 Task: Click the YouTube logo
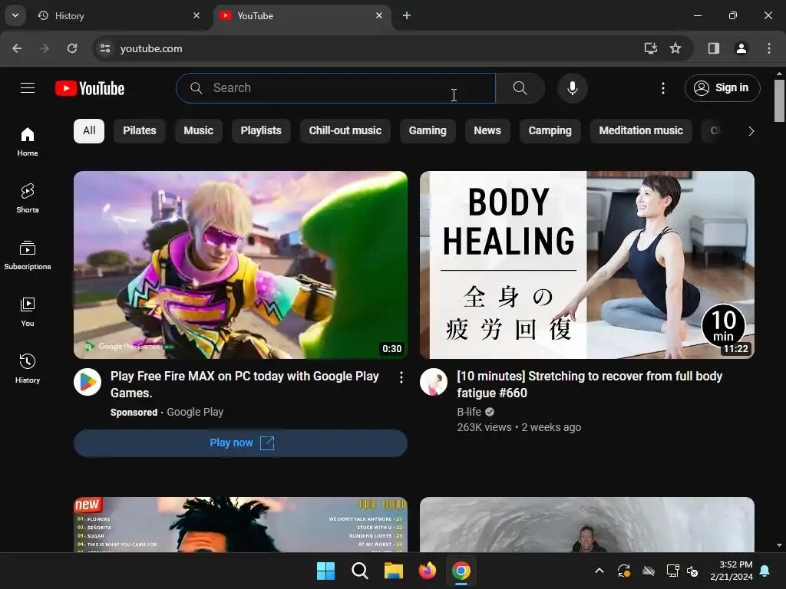[90, 88]
